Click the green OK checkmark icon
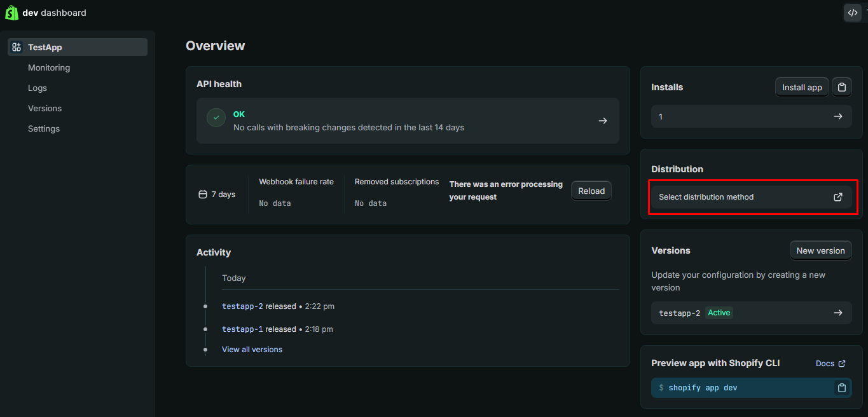This screenshot has width=868, height=417. (x=216, y=118)
